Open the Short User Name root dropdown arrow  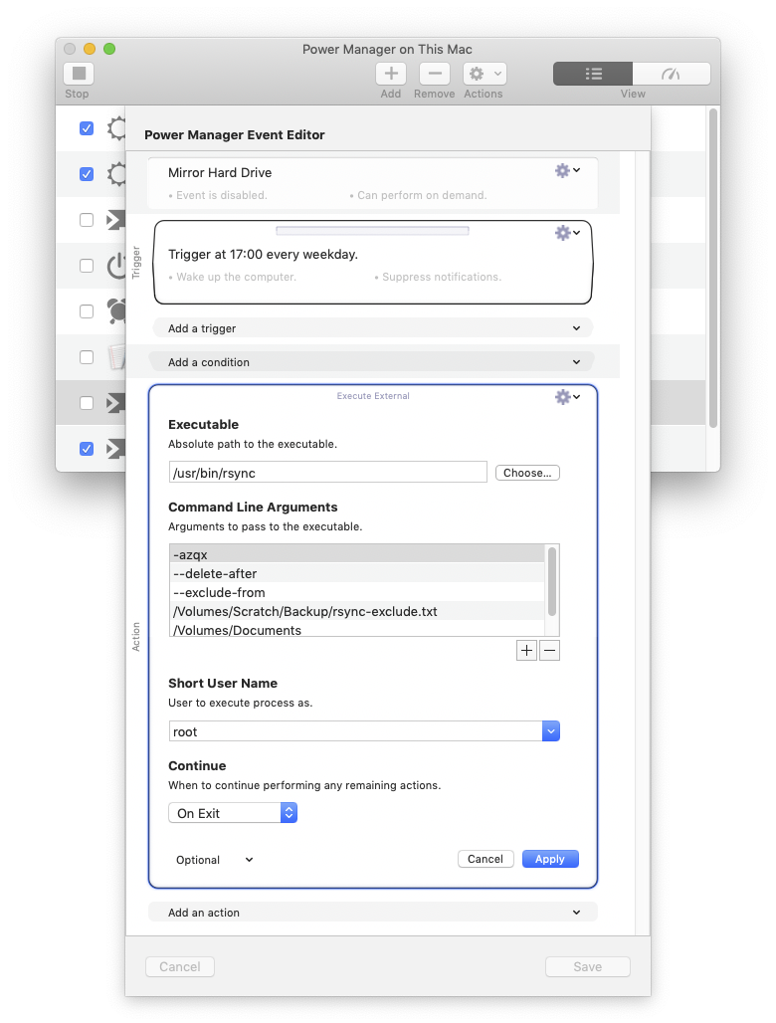551,731
